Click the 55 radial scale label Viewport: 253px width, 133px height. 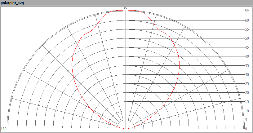[x=247, y=29]
